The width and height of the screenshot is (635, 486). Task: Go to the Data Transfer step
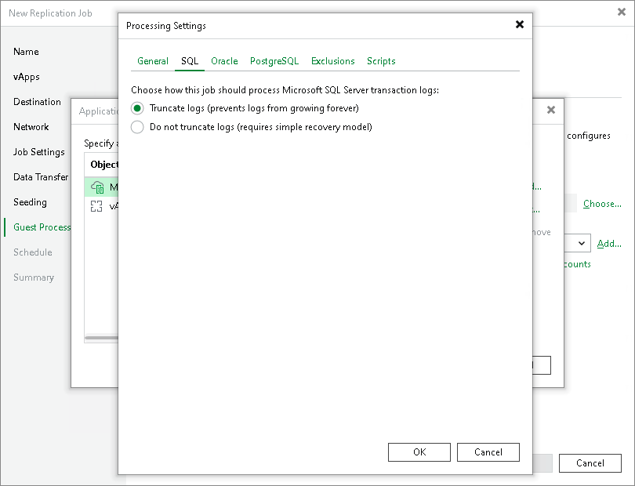click(x=41, y=177)
